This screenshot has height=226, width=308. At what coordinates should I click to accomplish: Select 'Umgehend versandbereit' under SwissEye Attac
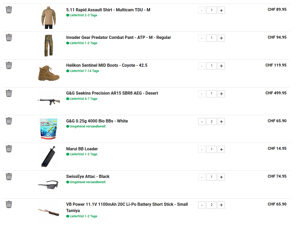(88, 182)
